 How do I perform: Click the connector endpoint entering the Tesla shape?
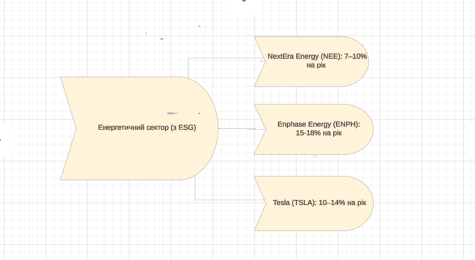point(265,200)
